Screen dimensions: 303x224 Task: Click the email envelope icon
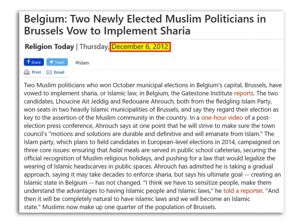tap(49, 72)
